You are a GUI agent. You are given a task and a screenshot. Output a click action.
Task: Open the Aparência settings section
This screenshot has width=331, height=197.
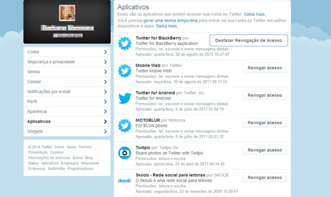pos(67,112)
